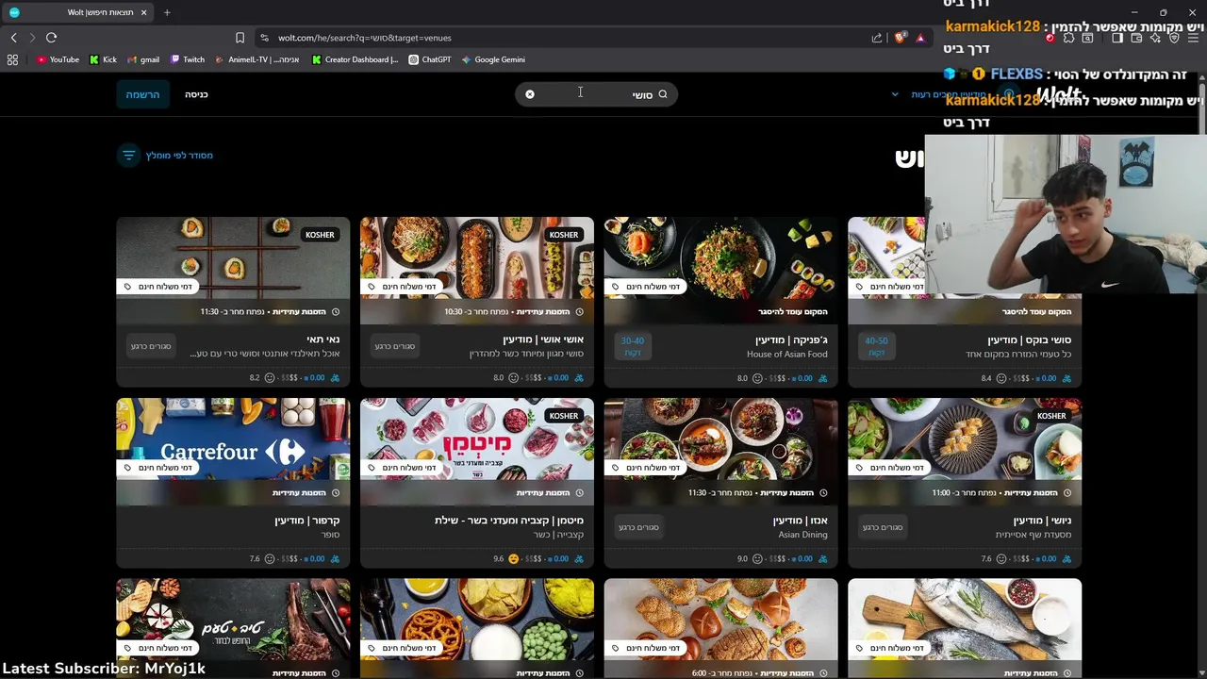Screen dimensions: 1207x679
Task: Reload the Wolt search page
Action: pyautogui.click(x=51, y=38)
